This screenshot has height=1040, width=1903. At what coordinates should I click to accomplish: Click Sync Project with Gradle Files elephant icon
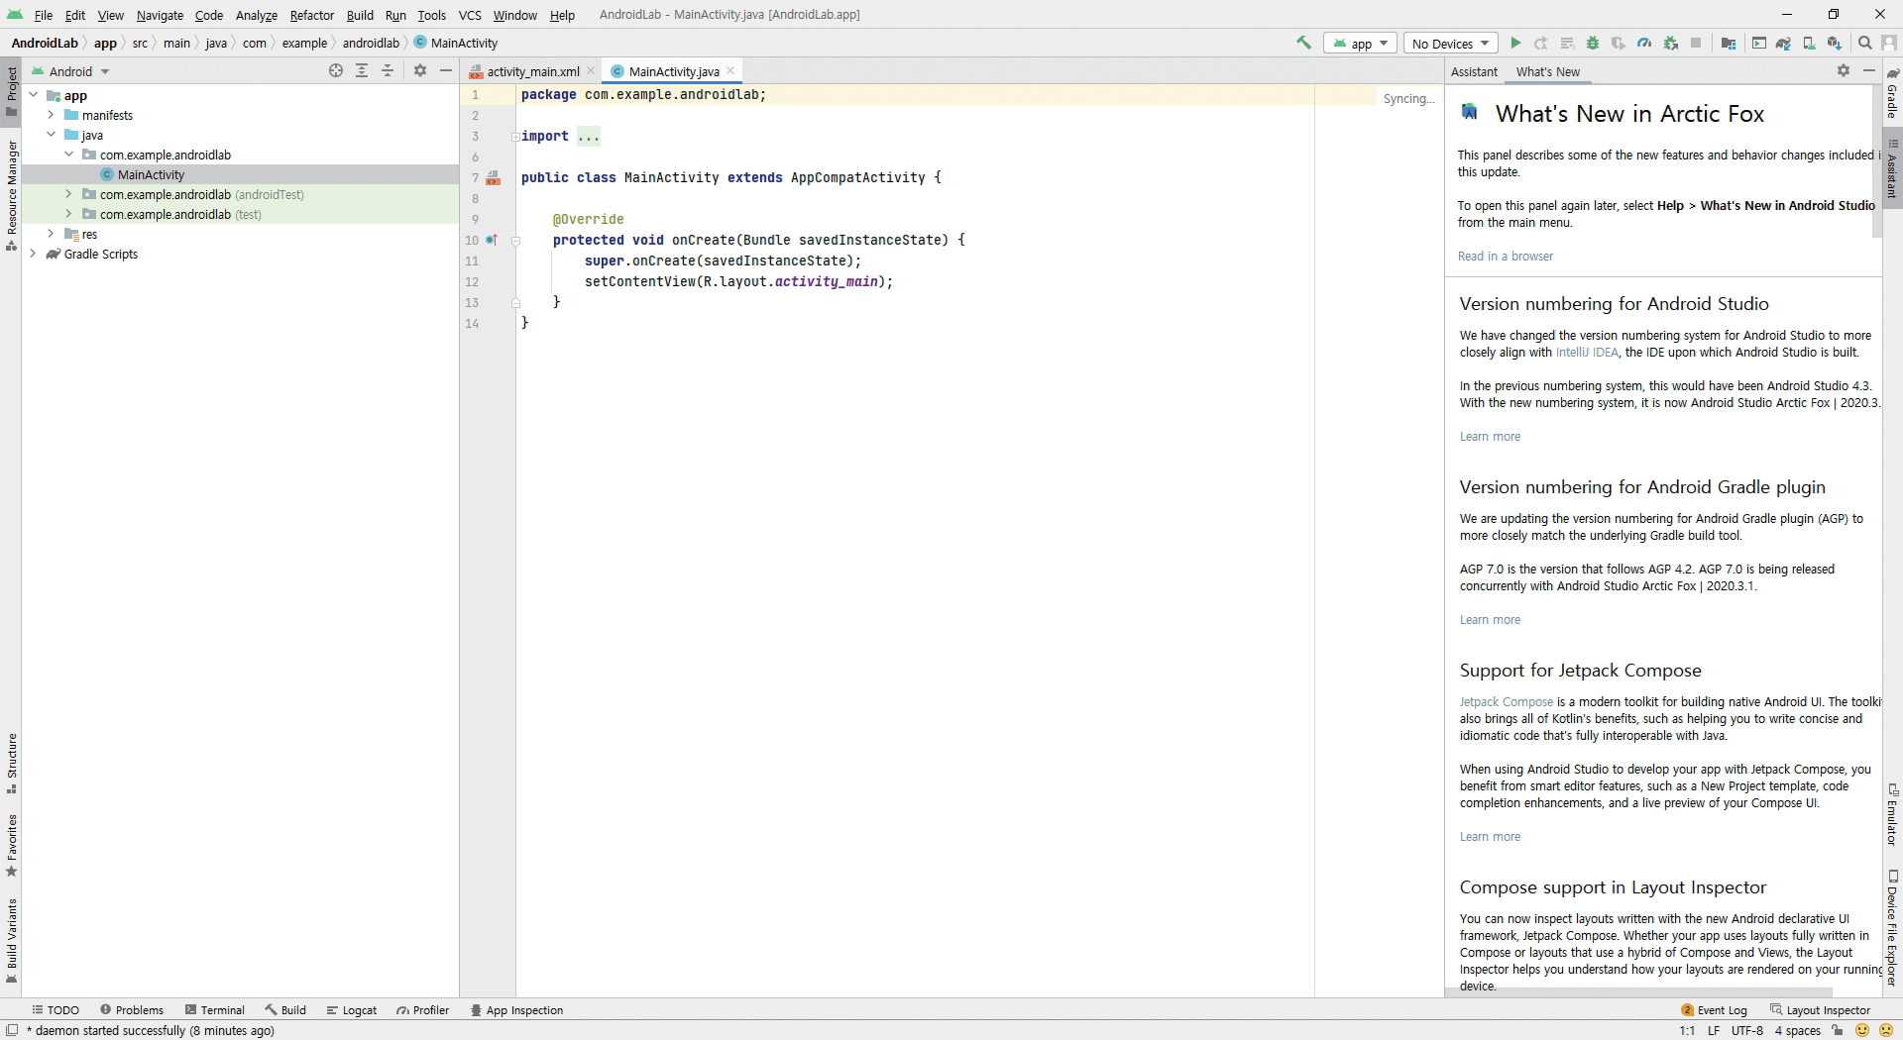click(1783, 43)
